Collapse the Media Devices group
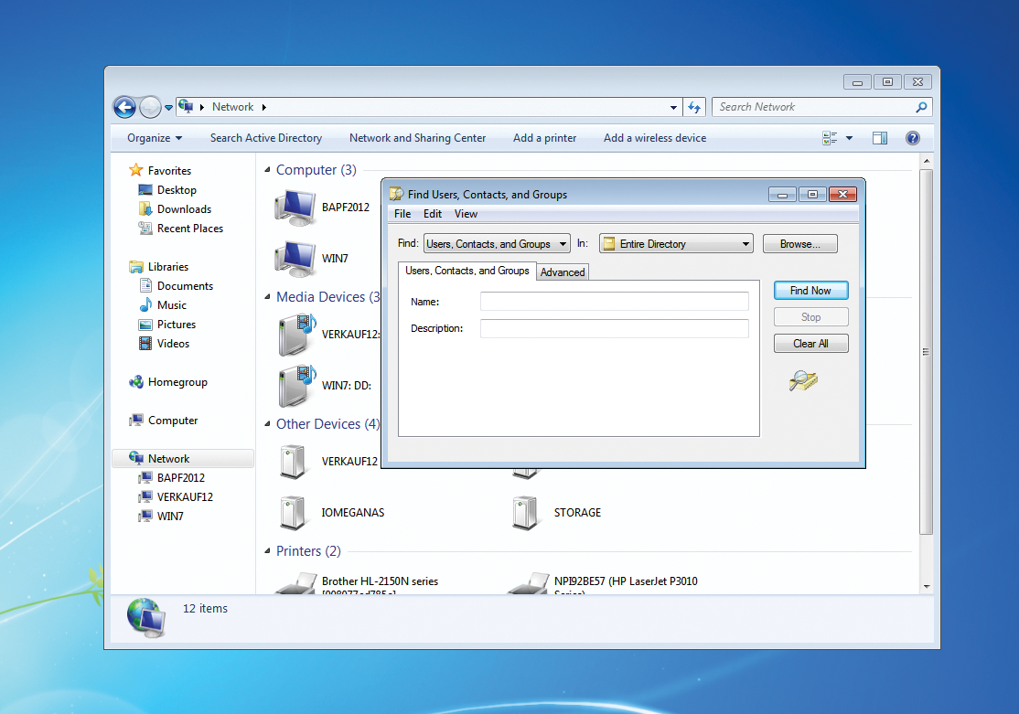Image resolution: width=1019 pixels, height=714 pixels. 267,297
